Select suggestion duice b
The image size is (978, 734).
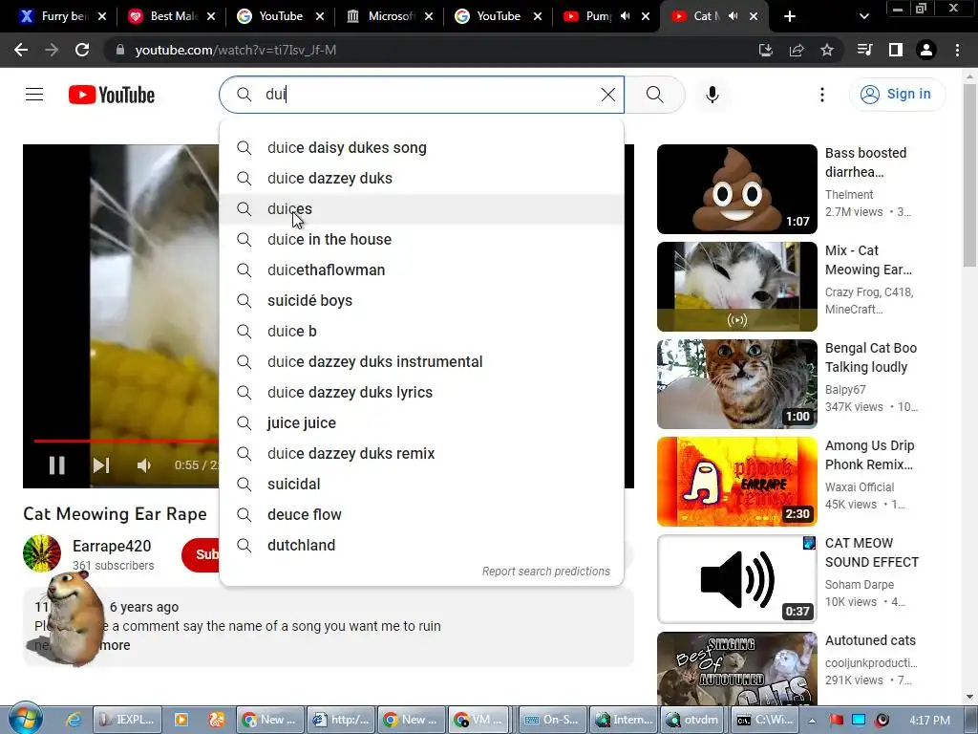coord(421,331)
